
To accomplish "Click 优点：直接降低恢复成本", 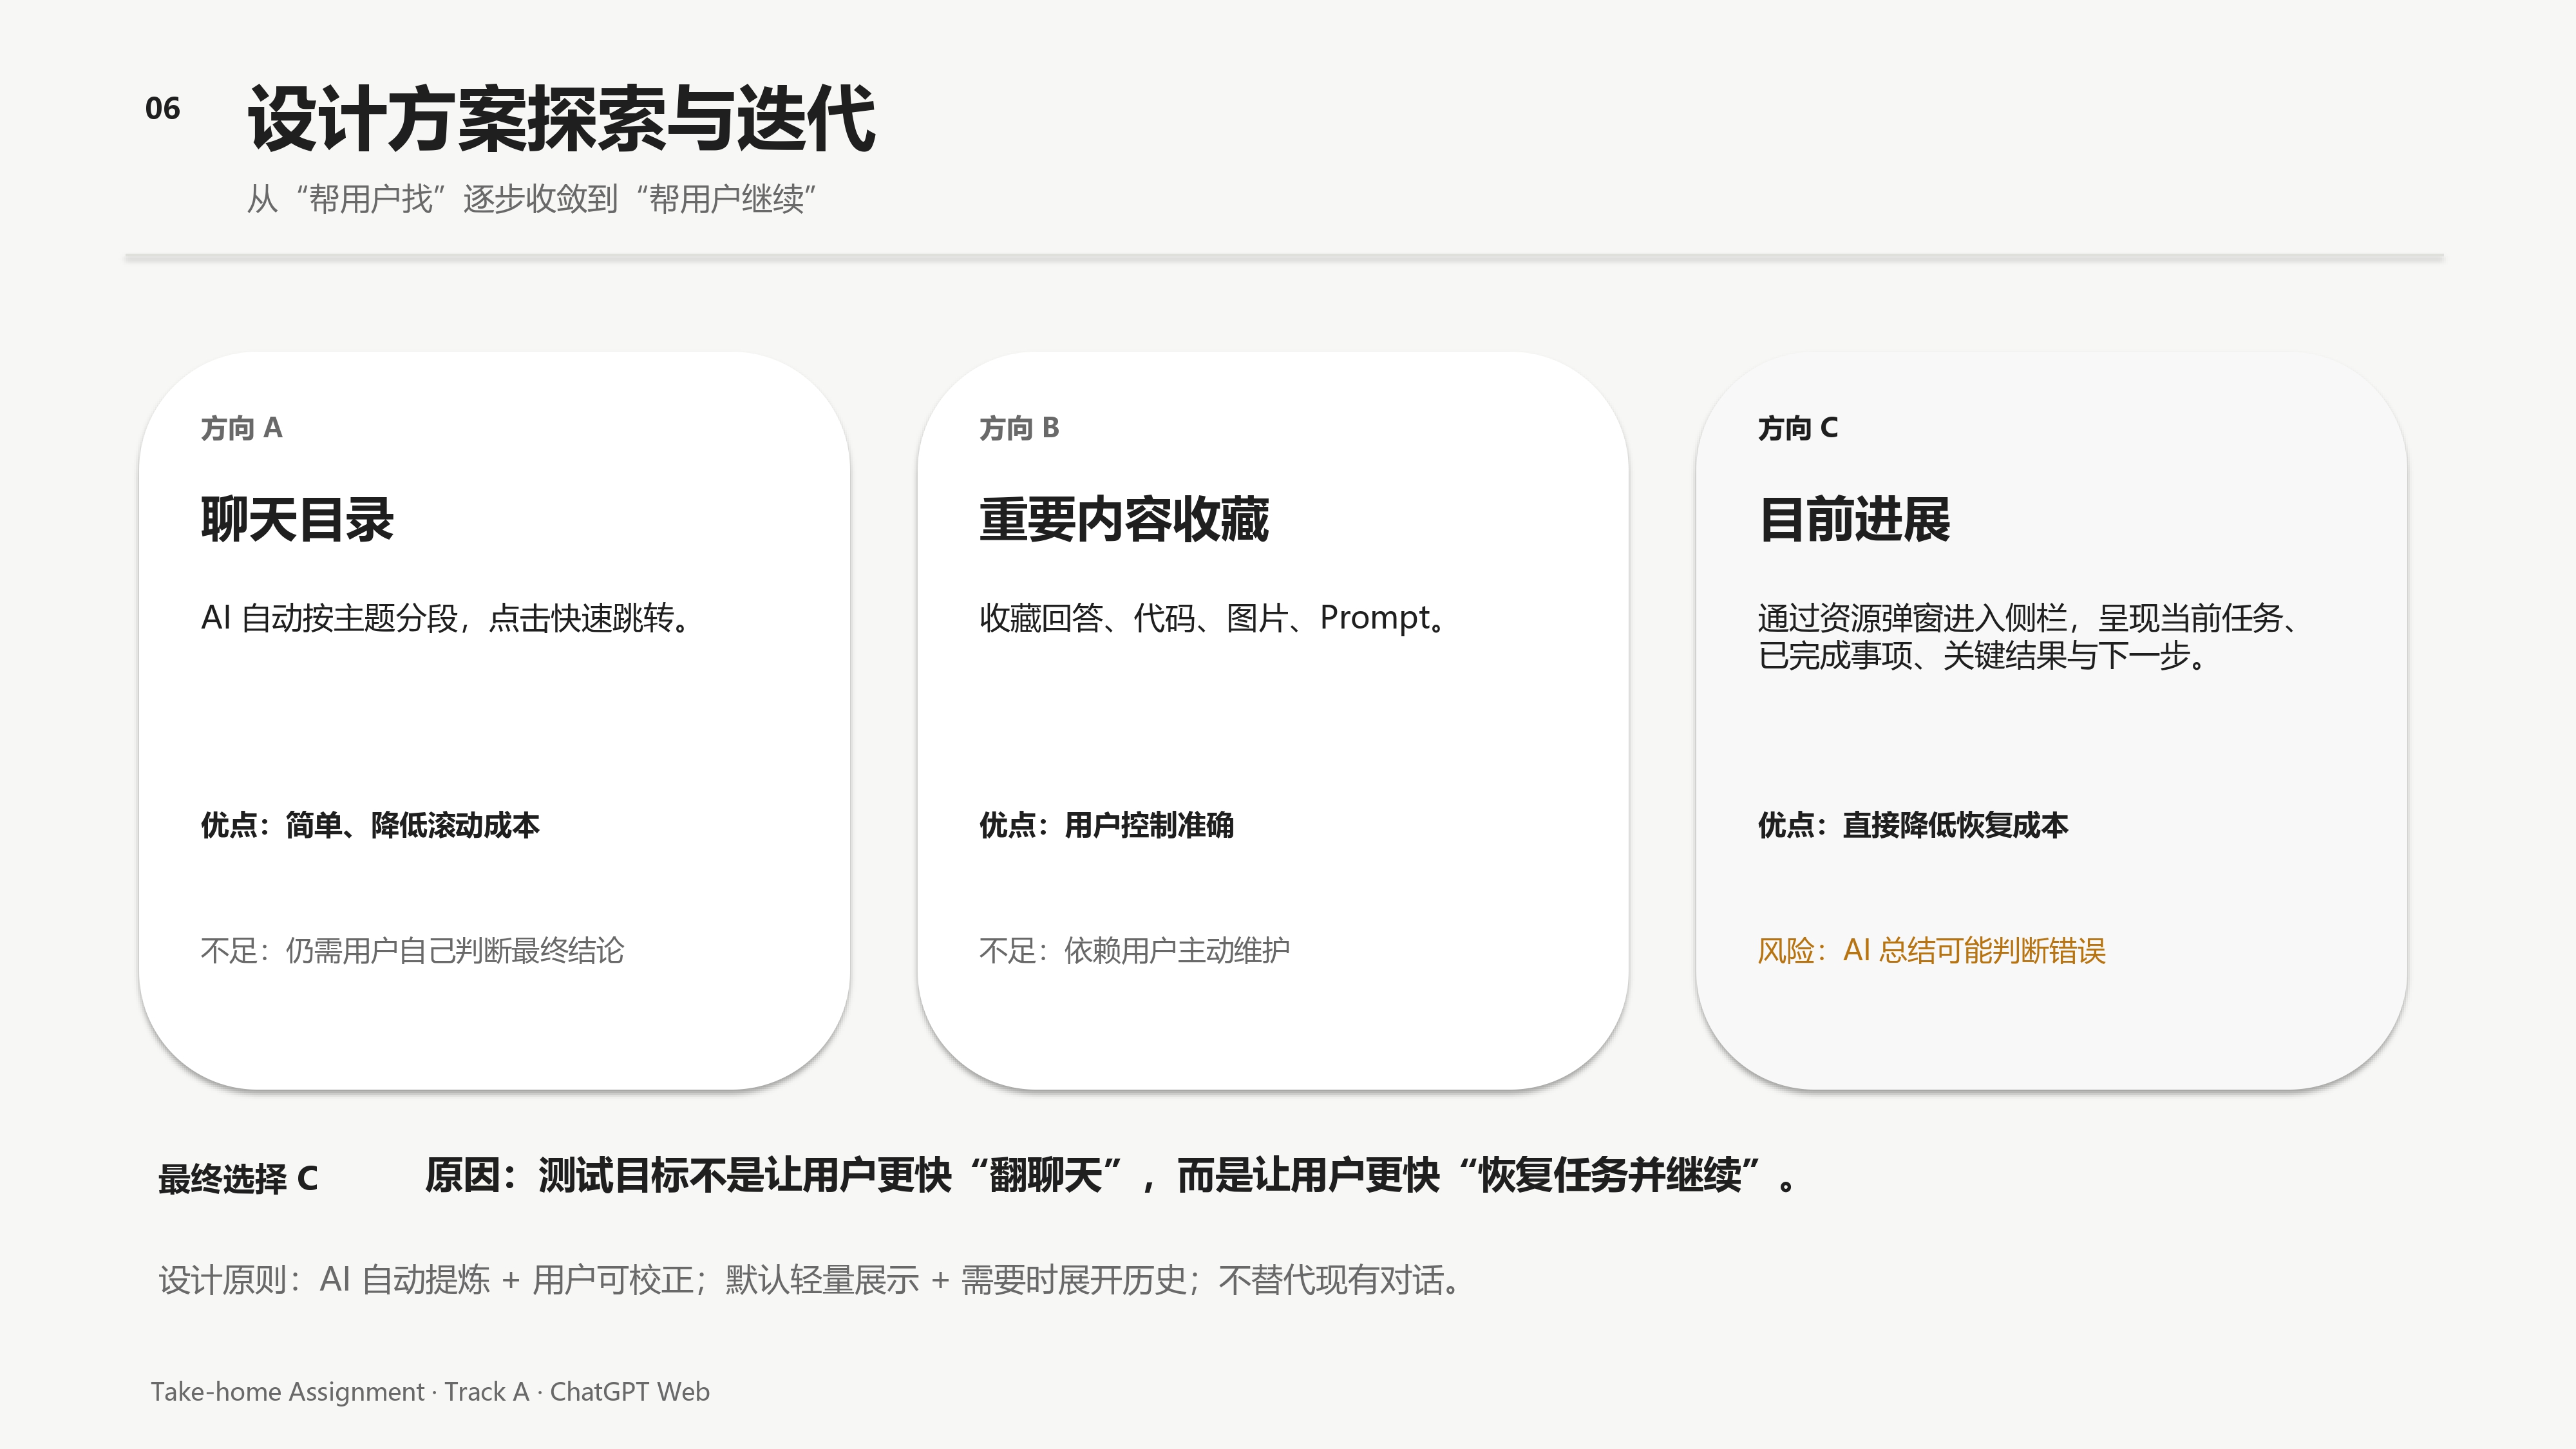I will coord(1913,825).
